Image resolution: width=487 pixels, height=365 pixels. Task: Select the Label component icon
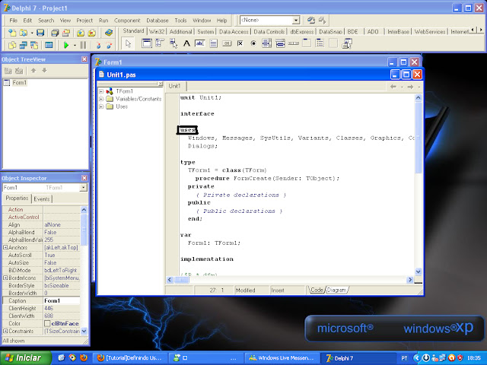tap(186, 43)
